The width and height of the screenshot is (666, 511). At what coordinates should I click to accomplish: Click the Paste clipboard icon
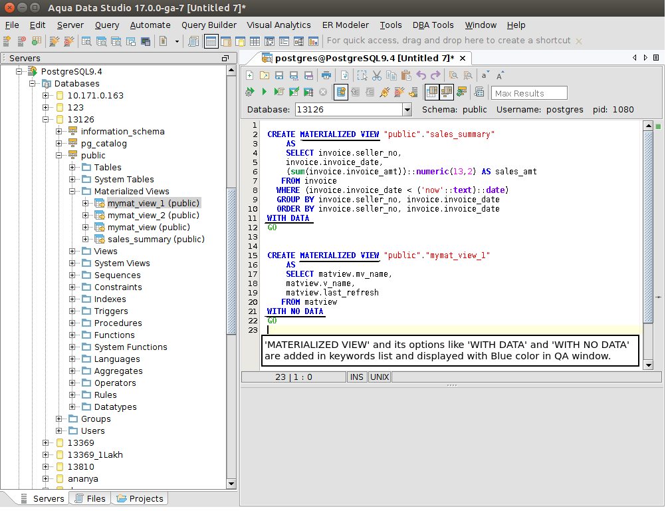(405, 75)
